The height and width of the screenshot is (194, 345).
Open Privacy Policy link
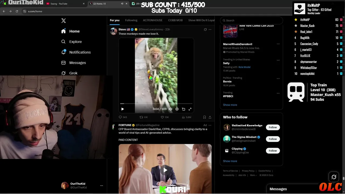pyautogui.click(x=248, y=171)
